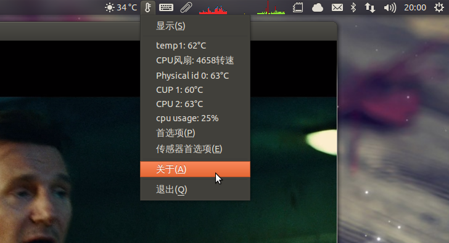Image resolution: width=449 pixels, height=243 pixels.
Task: Open the keyboard input method indicator
Action: (x=166, y=7)
